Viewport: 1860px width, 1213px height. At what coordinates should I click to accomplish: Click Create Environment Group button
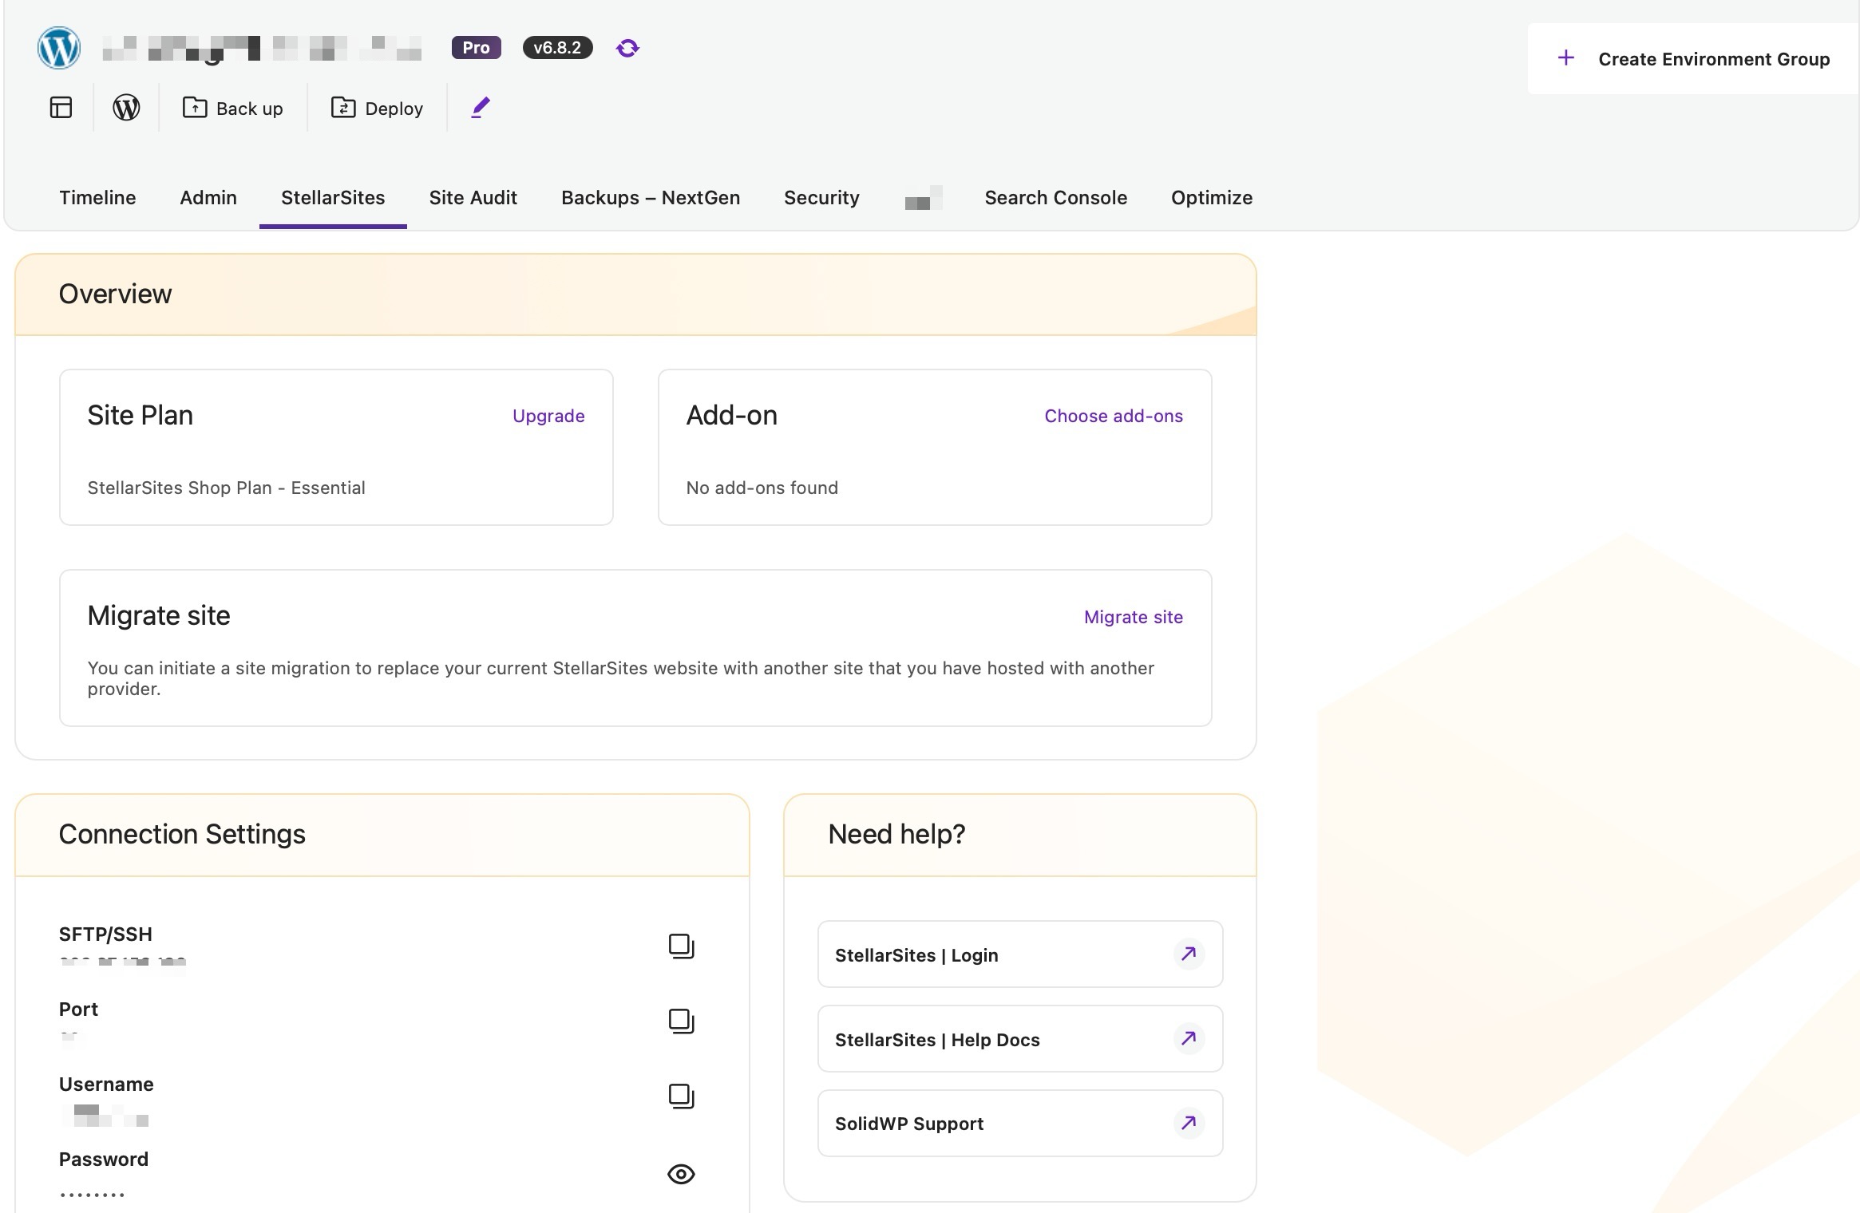tap(1692, 59)
